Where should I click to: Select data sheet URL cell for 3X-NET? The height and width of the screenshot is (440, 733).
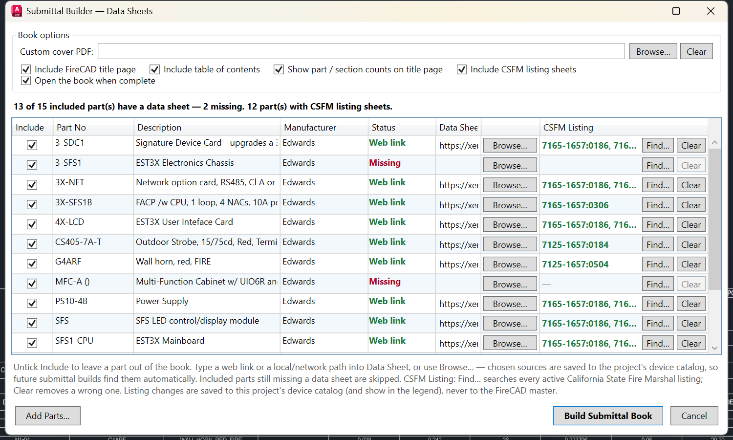[x=458, y=185]
